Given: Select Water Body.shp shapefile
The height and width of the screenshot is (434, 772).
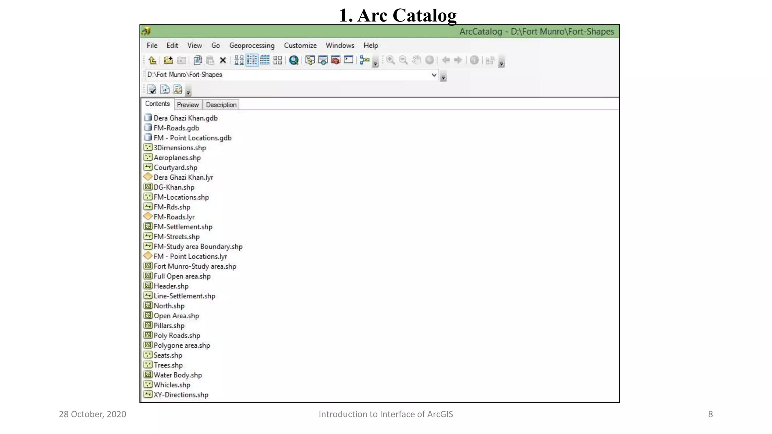Looking at the screenshot, I should pos(173,375).
